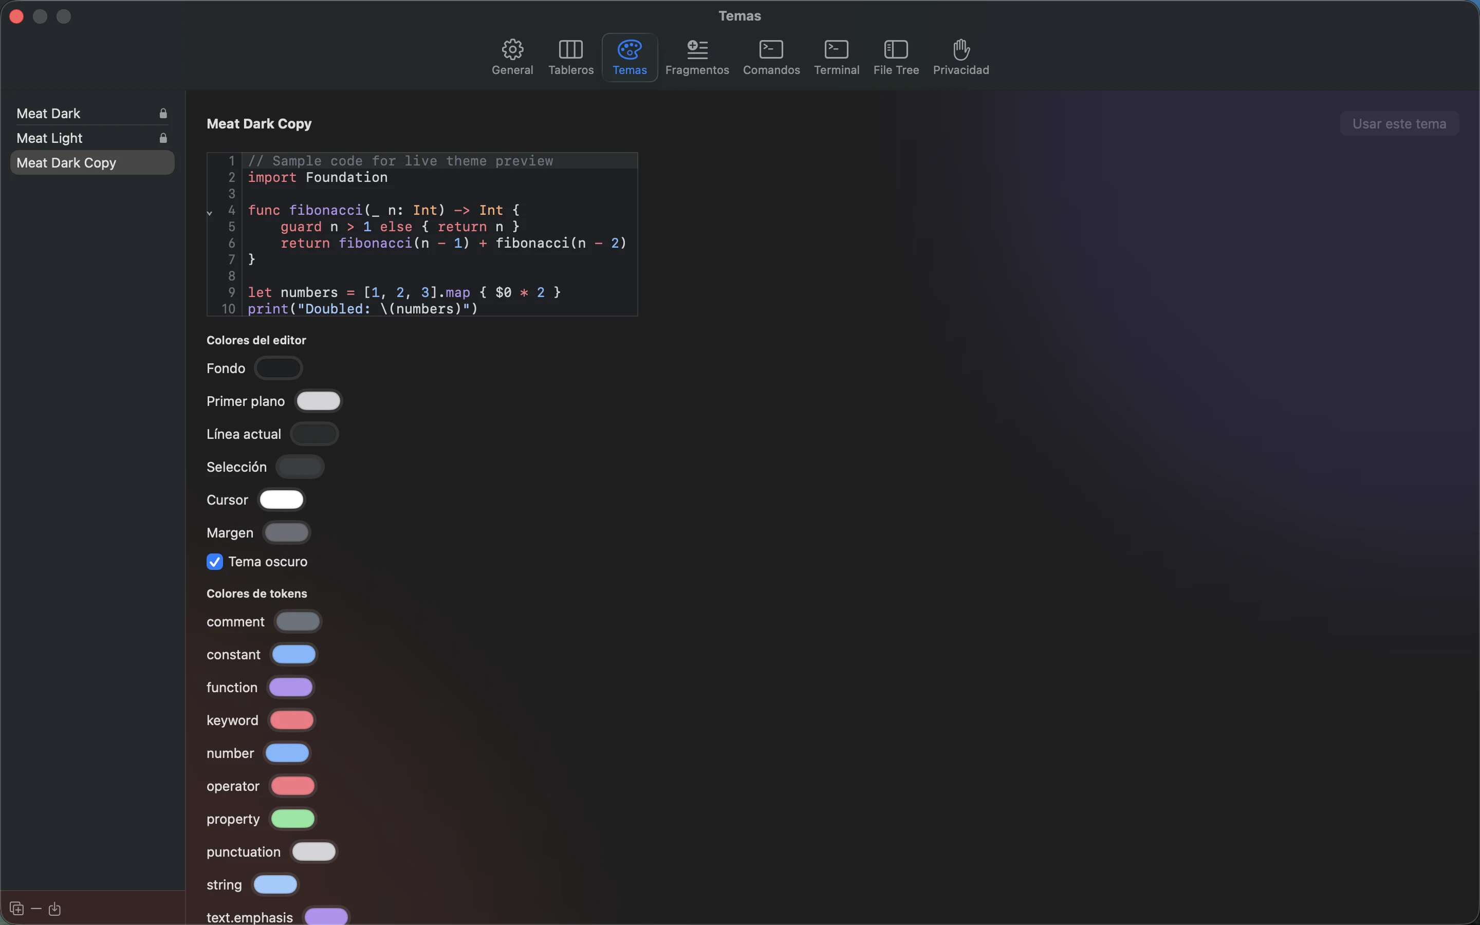Open the Tableros settings tab
The image size is (1480, 925).
(570, 58)
